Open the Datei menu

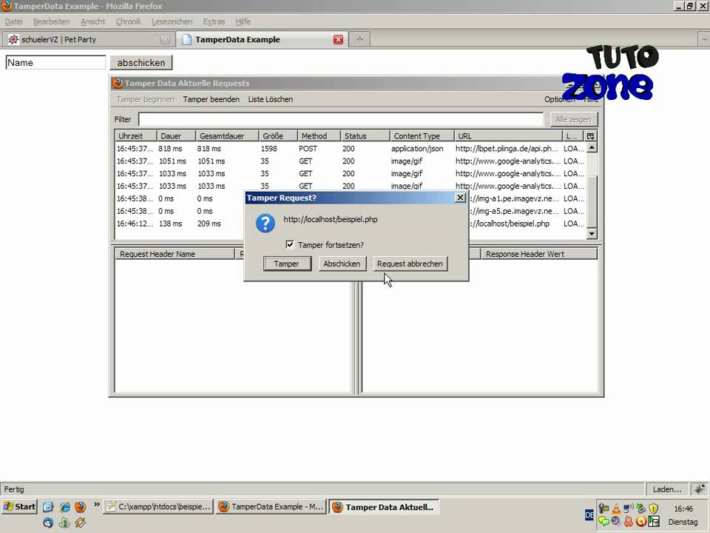[13, 21]
